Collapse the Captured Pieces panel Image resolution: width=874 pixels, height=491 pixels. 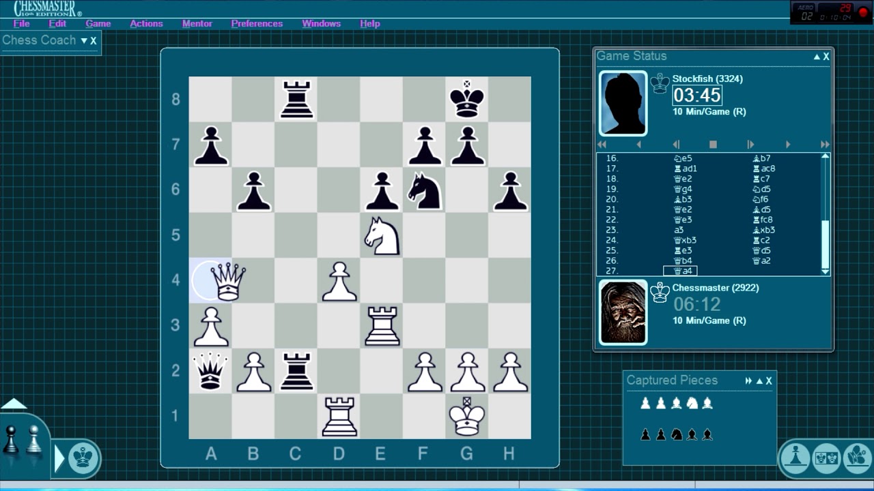pyautogui.click(x=759, y=381)
